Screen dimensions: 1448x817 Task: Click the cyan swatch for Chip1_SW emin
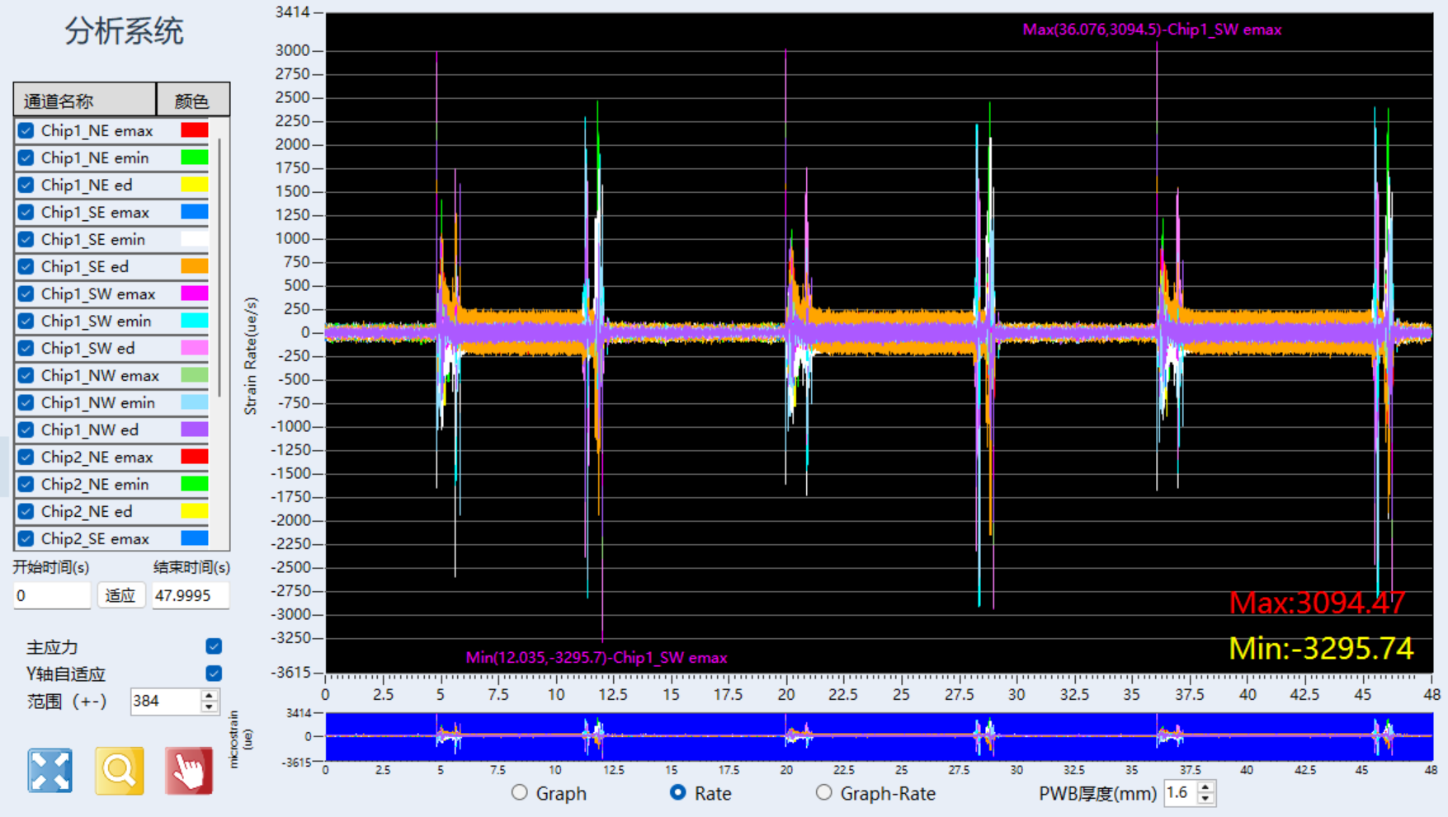pos(195,321)
